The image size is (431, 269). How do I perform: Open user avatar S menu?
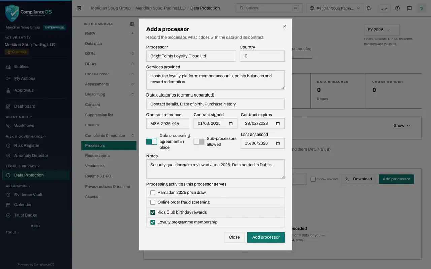421,8
